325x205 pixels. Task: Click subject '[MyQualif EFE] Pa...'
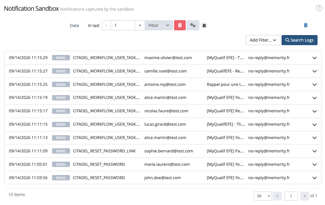[225, 151]
